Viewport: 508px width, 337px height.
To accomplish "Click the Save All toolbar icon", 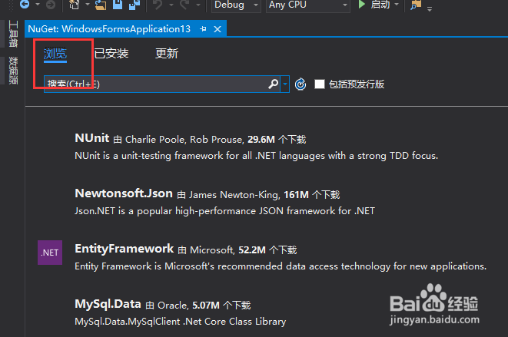I will coord(134,4).
